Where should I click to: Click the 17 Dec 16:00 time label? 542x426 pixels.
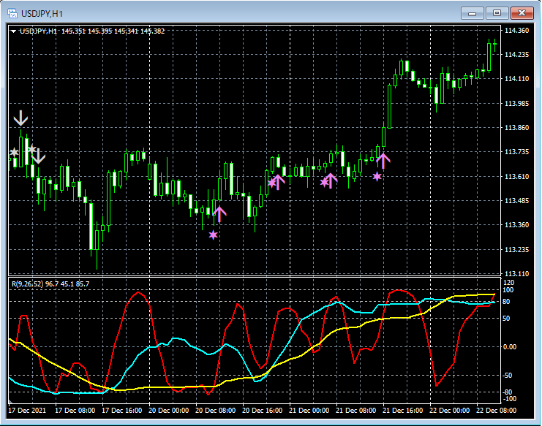[x=121, y=411]
